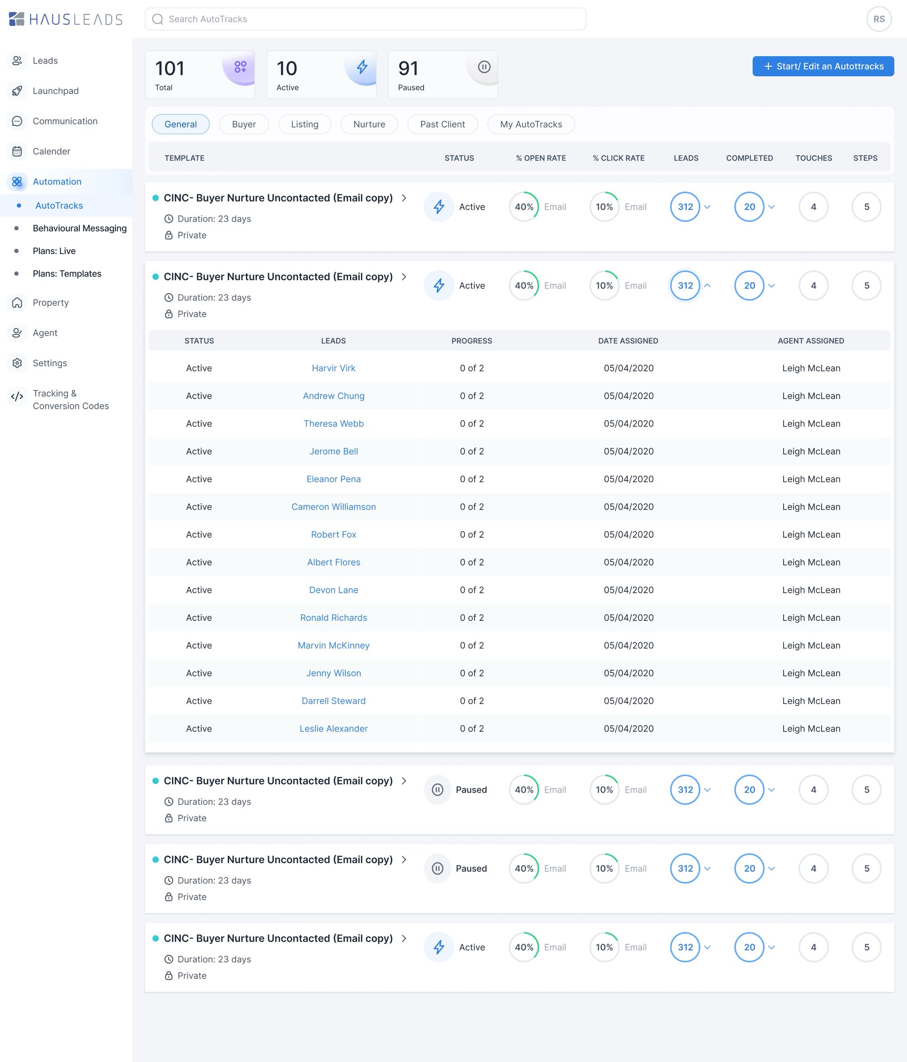Open Behavioural Messaging submenu item
Viewport: 907px width, 1062px height.
click(x=79, y=228)
